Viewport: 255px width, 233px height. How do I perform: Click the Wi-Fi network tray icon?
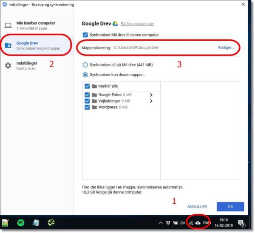pos(190,223)
